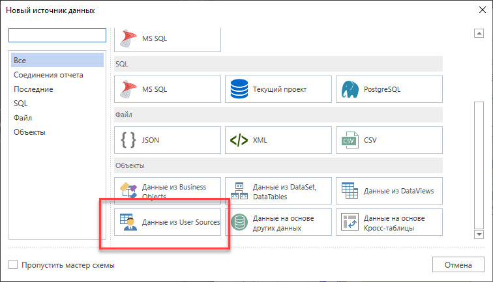Filter by Файл category

pyautogui.click(x=23, y=118)
